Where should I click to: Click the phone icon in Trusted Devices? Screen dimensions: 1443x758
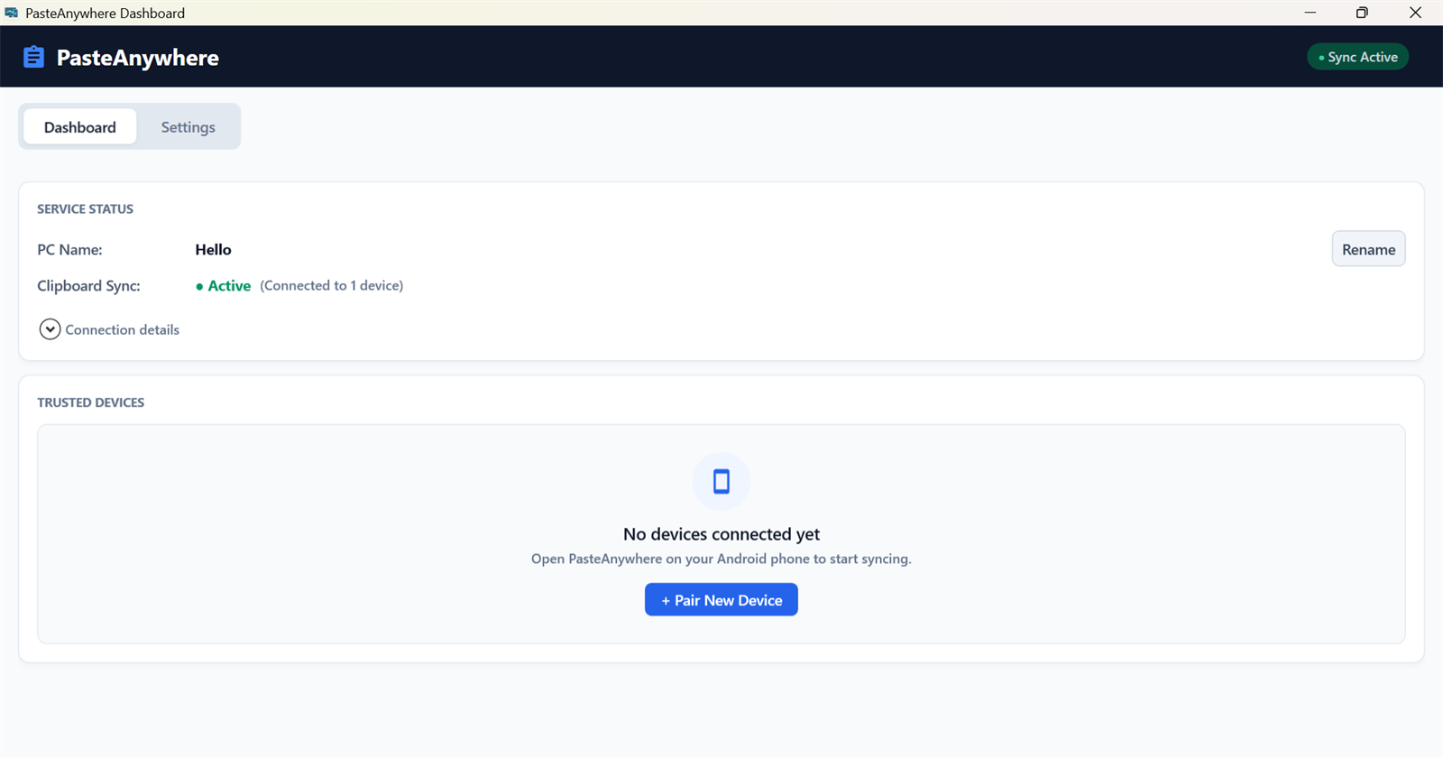(721, 481)
